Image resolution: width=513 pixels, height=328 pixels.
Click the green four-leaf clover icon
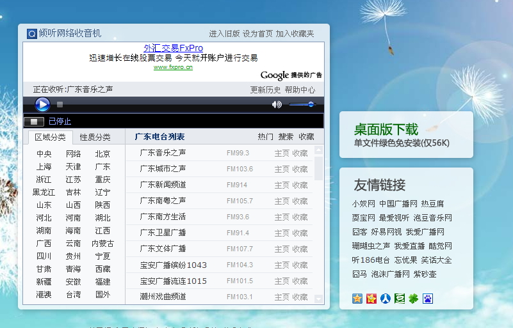click(x=414, y=299)
